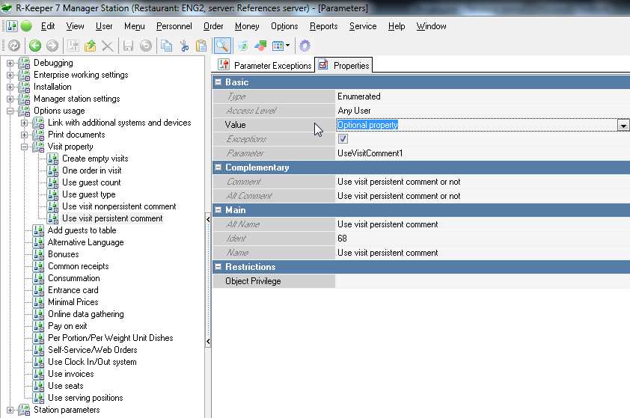
Task: Click the greyed undo toolbar icon
Action: point(145,46)
